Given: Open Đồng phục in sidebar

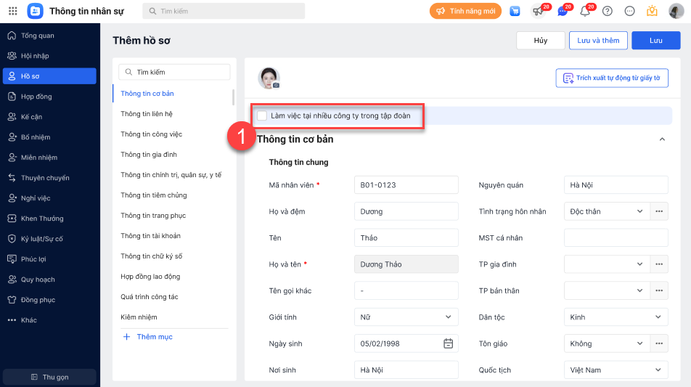Looking at the screenshot, I should coord(49,299).
